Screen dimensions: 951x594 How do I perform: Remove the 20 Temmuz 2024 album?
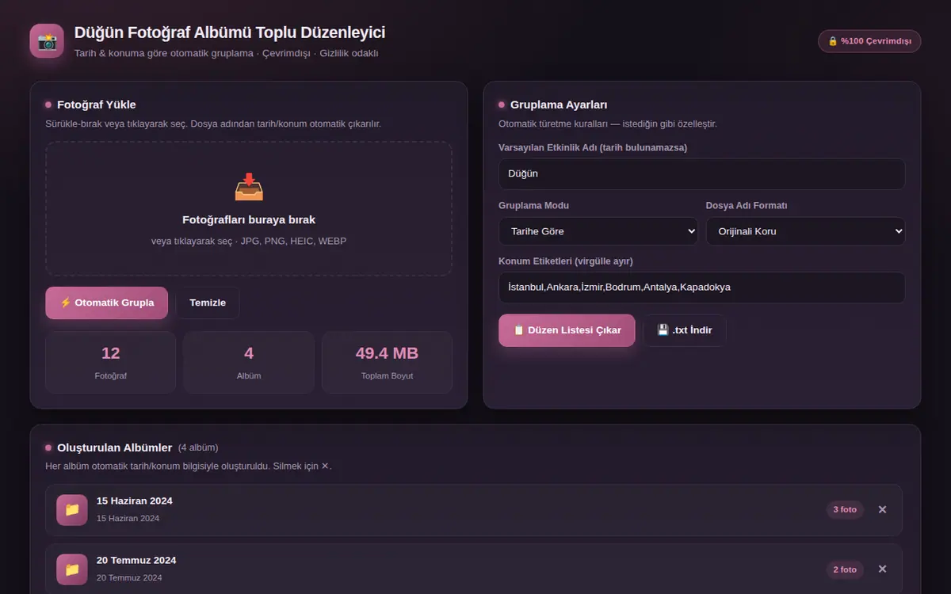point(882,569)
